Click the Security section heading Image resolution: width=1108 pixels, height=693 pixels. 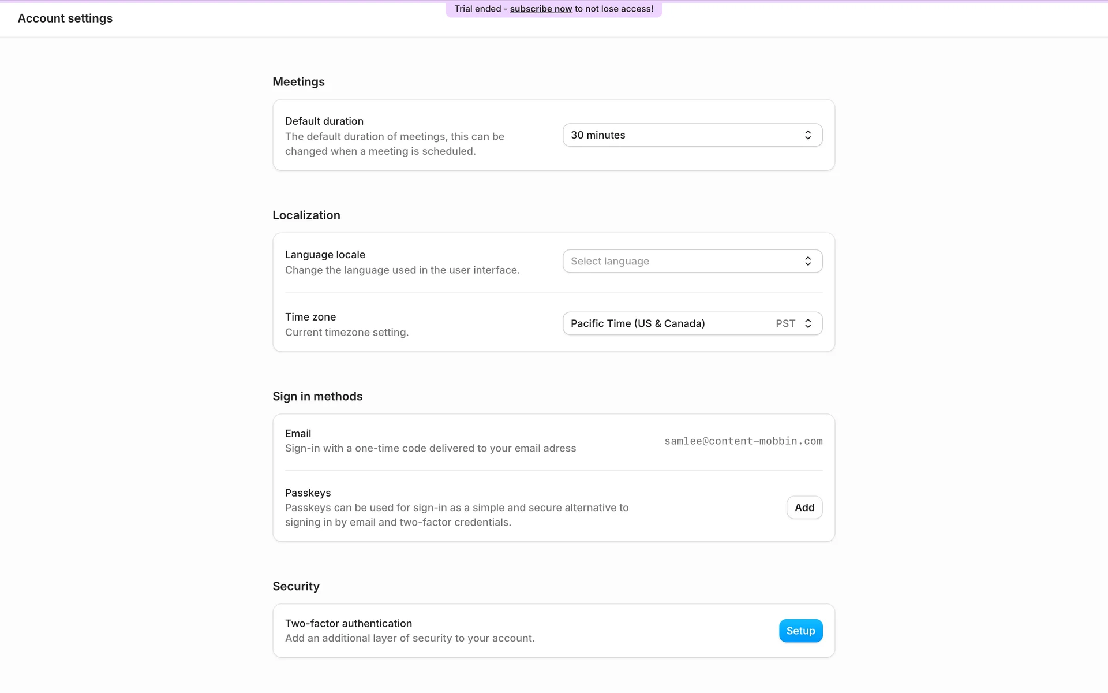click(296, 587)
